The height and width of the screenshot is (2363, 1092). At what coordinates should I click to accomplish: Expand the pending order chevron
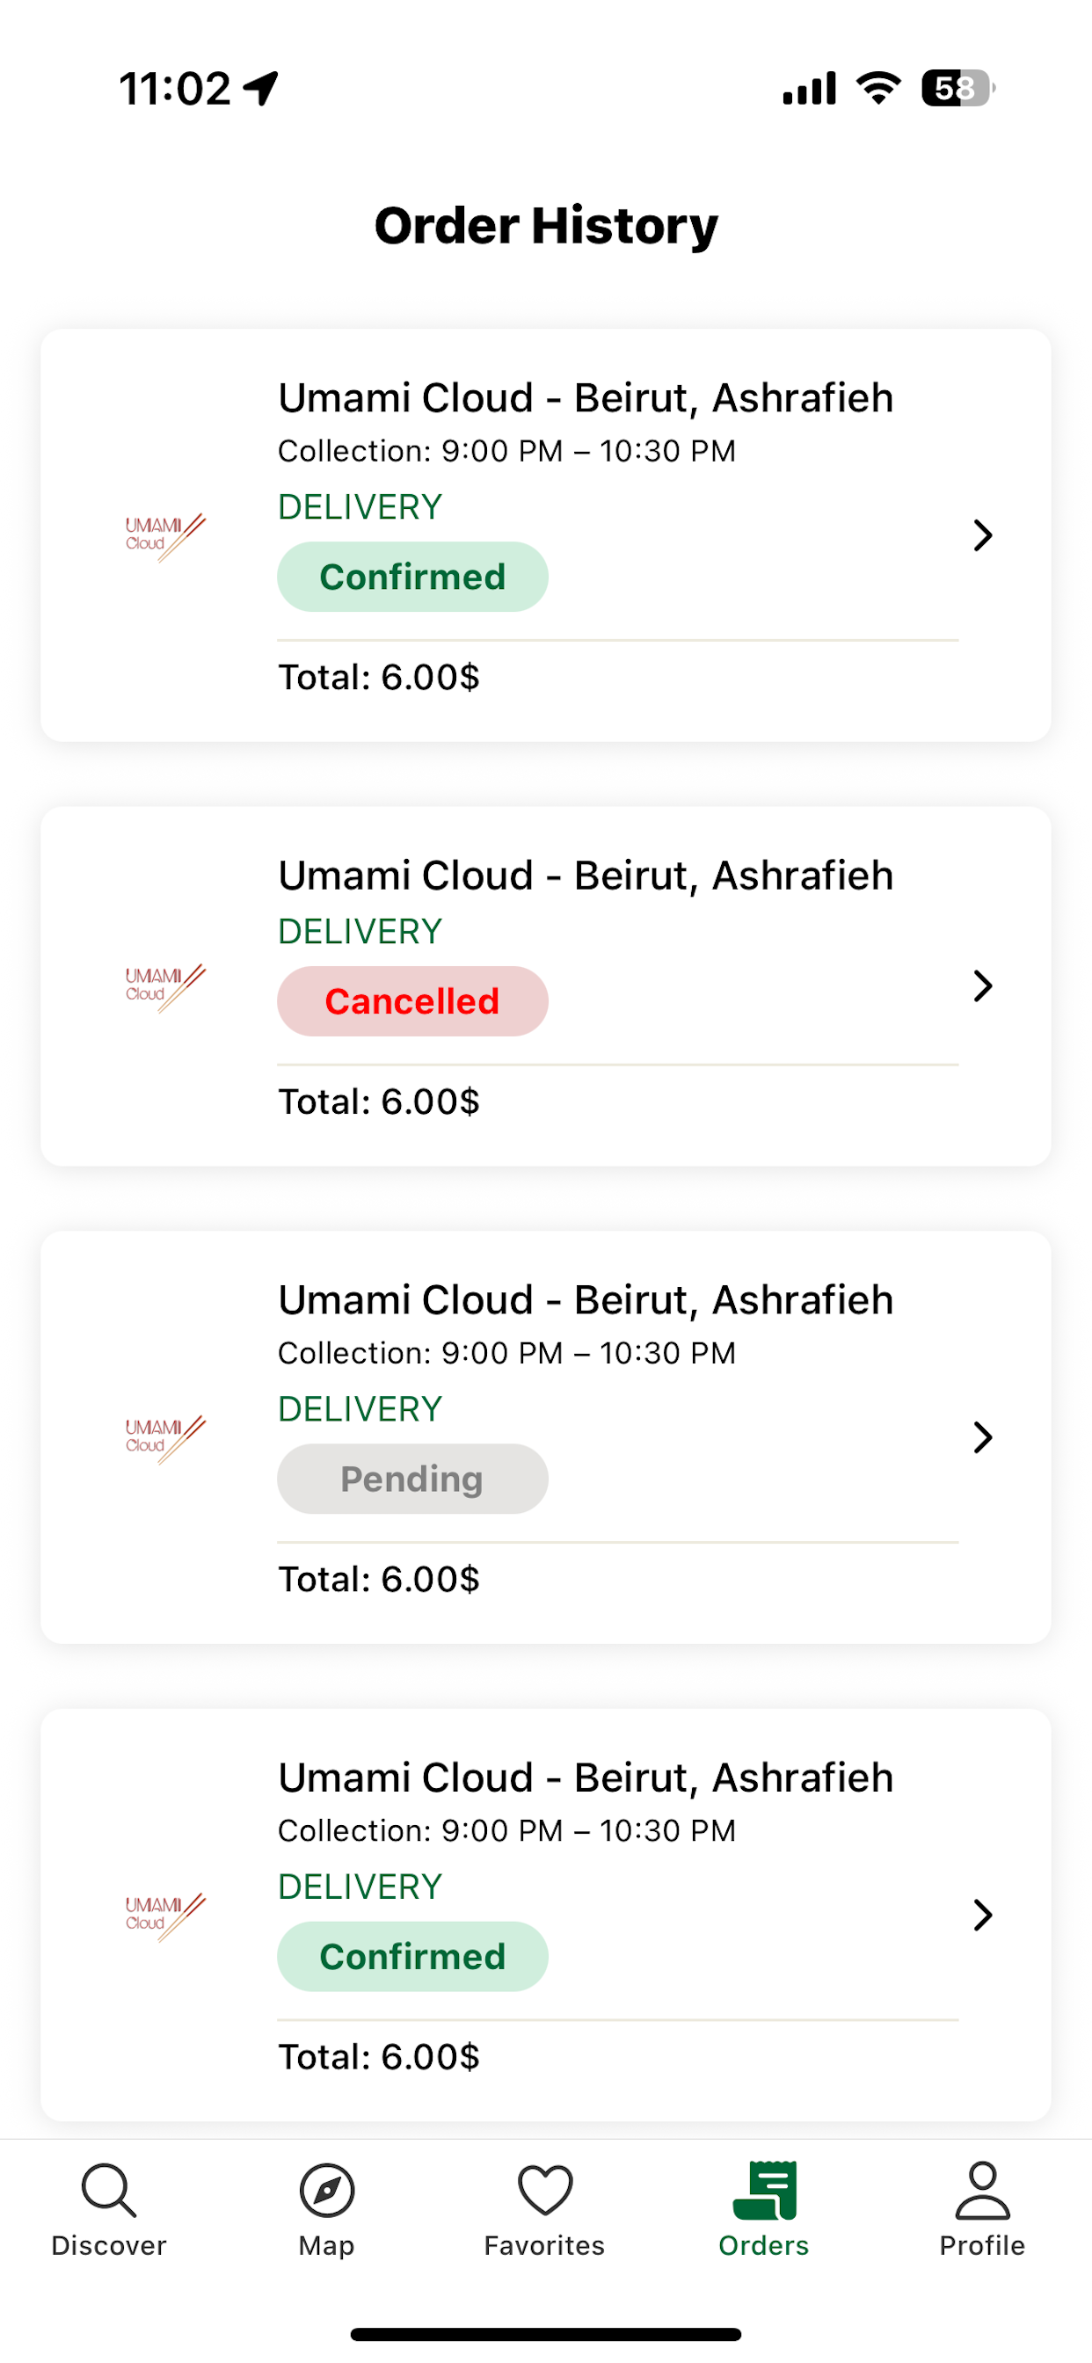[x=982, y=1438]
